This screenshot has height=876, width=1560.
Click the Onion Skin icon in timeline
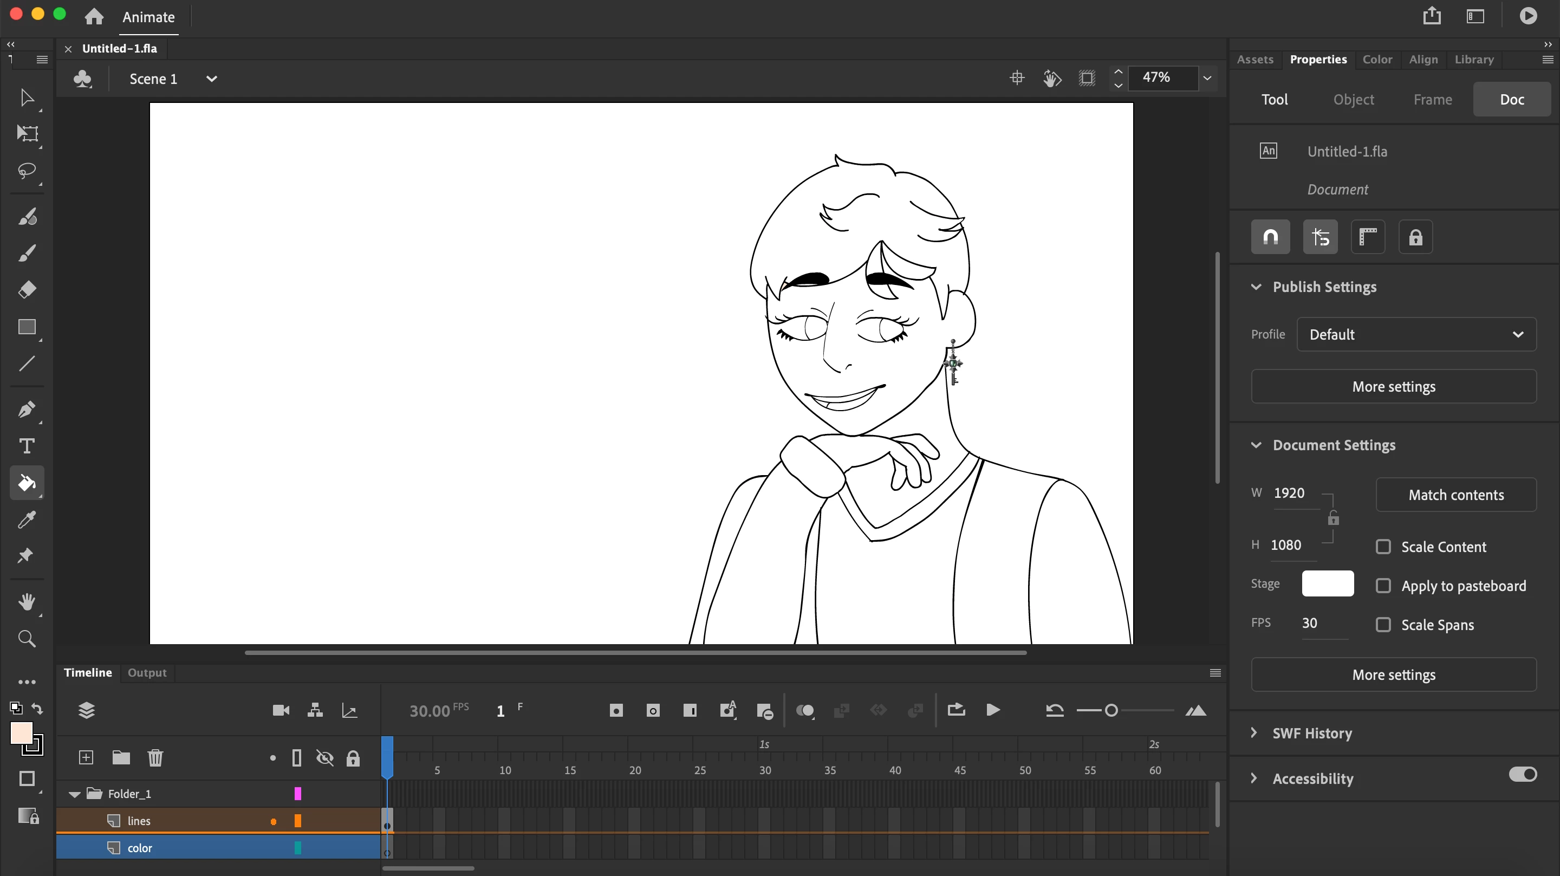805,711
